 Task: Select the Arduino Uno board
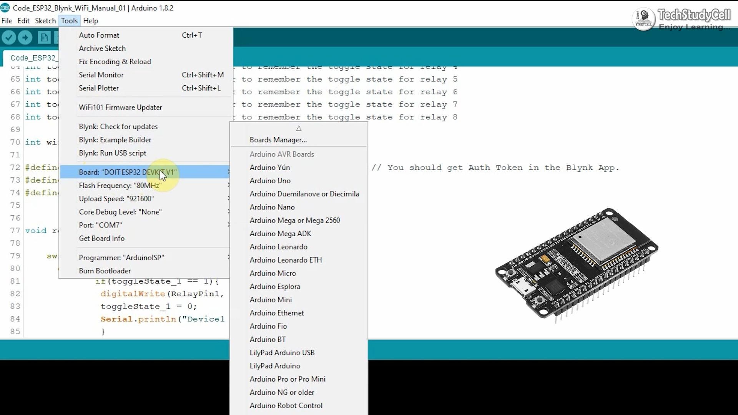click(270, 181)
